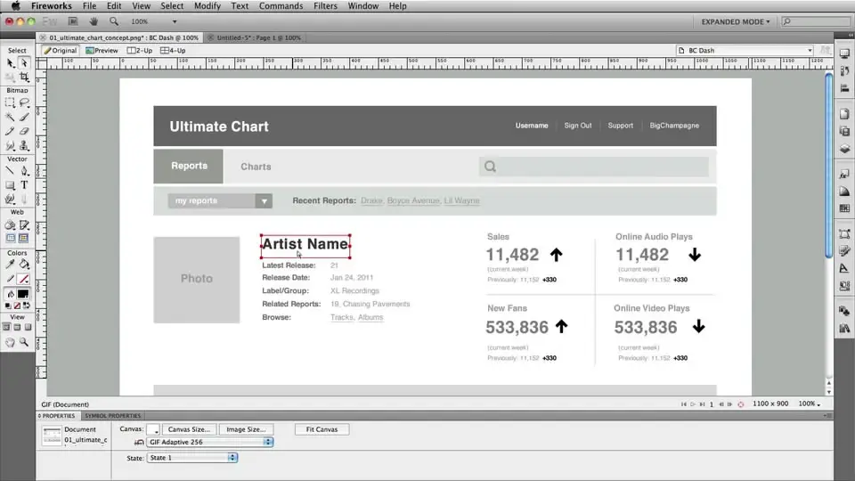Choose the Hotspot tool
Viewport: 855px width, 481px height.
(11, 224)
